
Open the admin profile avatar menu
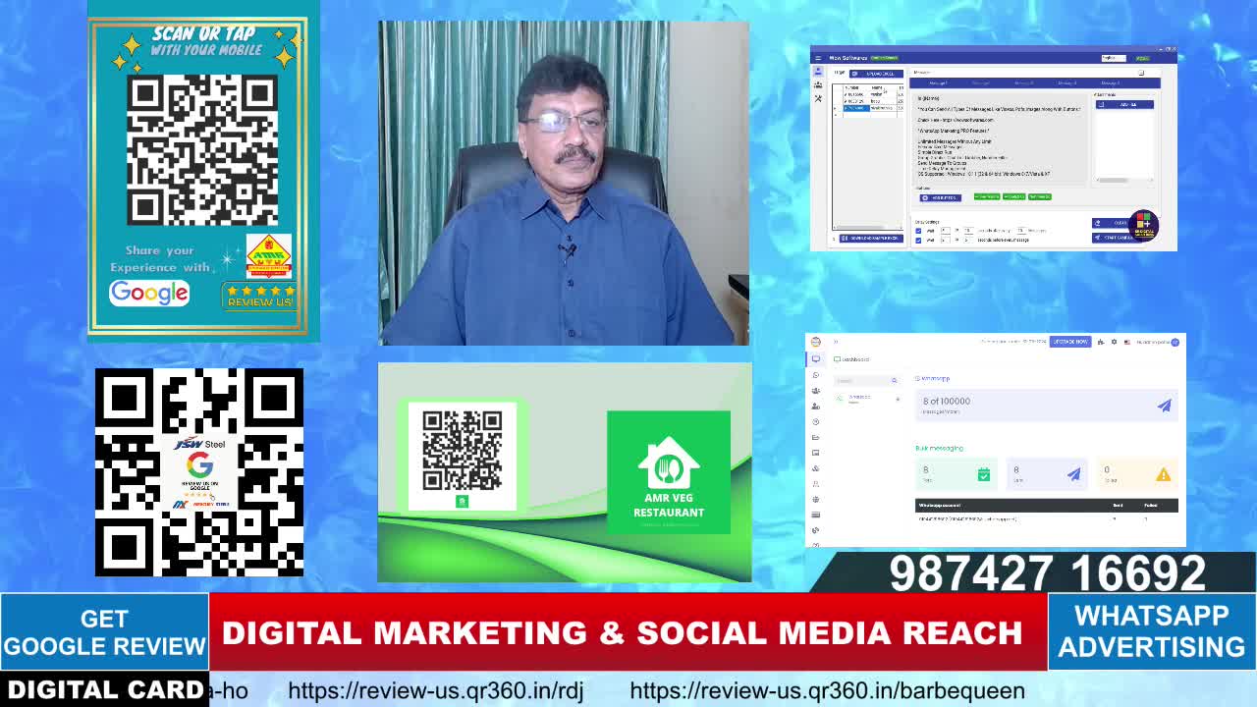click(1175, 342)
